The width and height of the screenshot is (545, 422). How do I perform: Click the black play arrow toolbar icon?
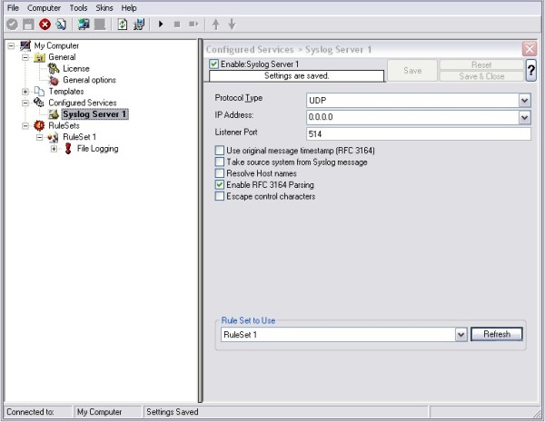161,25
